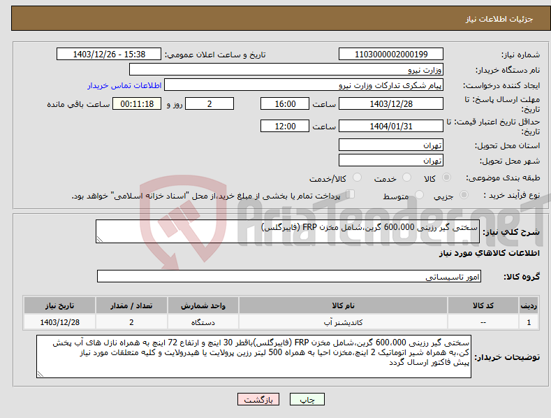This screenshot has width=551, height=418.
Task: Click the deadline time field 16:00
Action: (285, 103)
